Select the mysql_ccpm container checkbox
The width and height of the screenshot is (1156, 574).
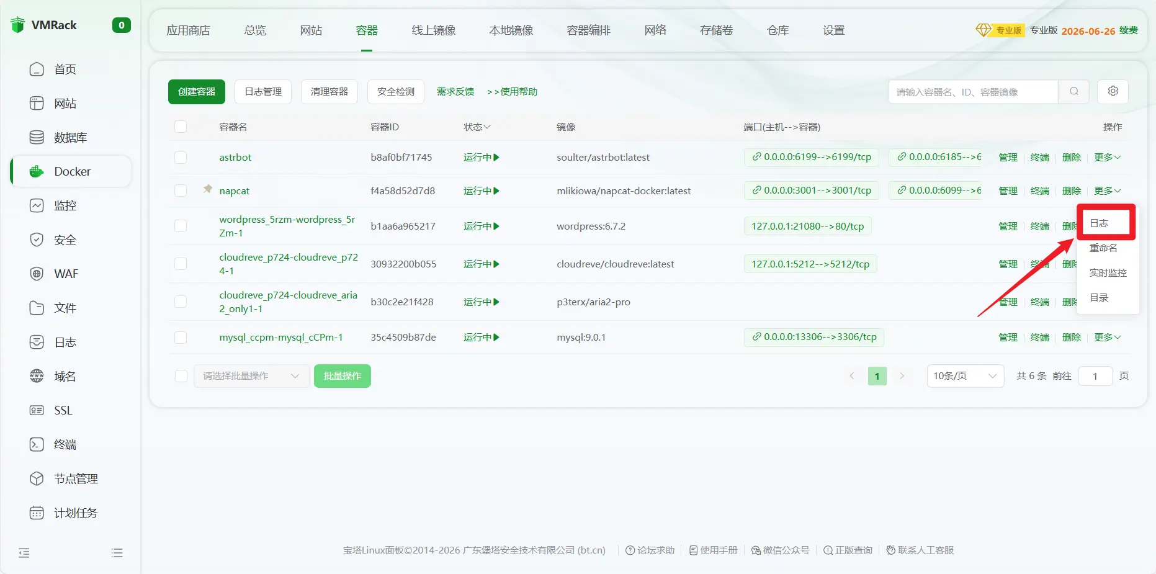point(181,338)
